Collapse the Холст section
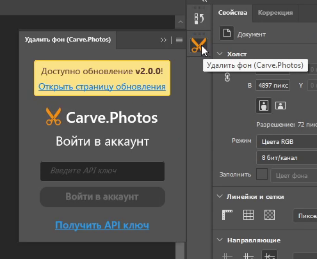 click(220, 54)
